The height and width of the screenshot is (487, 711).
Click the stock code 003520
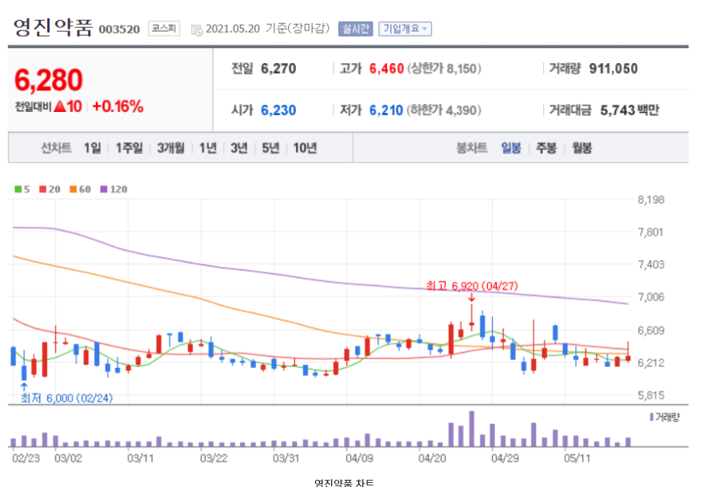point(119,30)
